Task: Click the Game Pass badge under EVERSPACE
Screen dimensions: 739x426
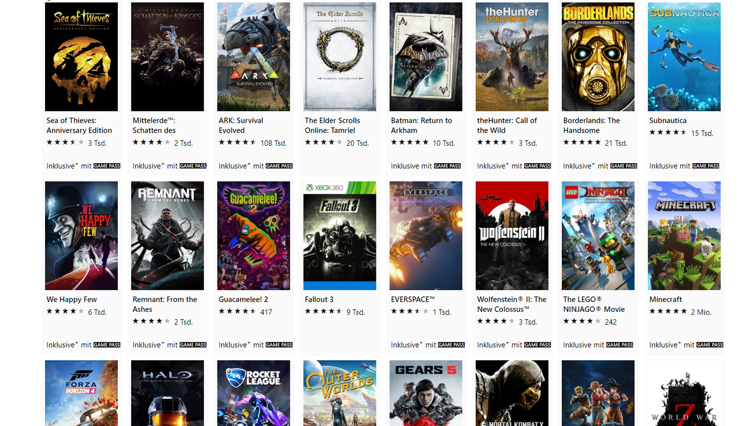Action: click(x=451, y=345)
